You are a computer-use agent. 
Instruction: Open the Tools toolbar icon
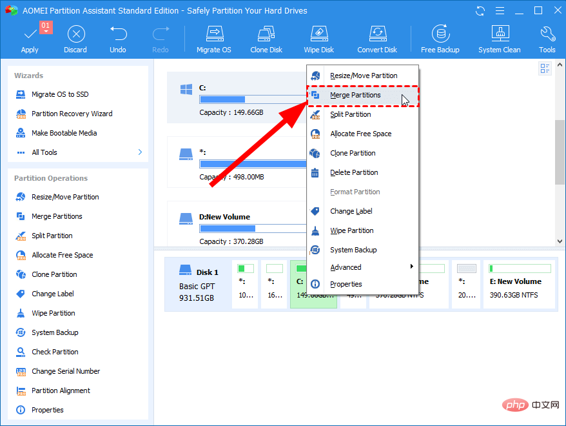point(547,35)
